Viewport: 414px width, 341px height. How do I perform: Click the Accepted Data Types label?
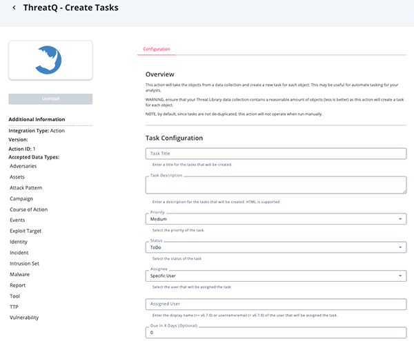[x=34, y=157]
